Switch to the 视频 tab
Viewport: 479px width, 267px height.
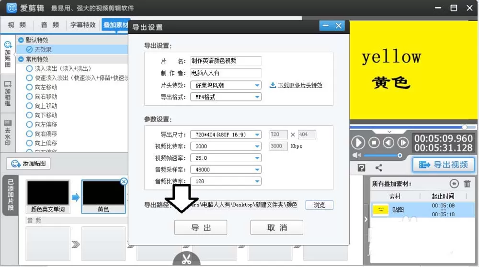pos(17,25)
